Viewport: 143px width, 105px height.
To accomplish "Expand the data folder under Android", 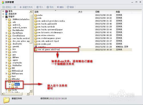I will pyautogui.click(x=9, y=84).
